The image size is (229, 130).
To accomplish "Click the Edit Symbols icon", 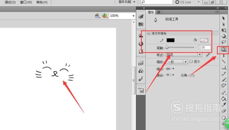I will 105,16.
